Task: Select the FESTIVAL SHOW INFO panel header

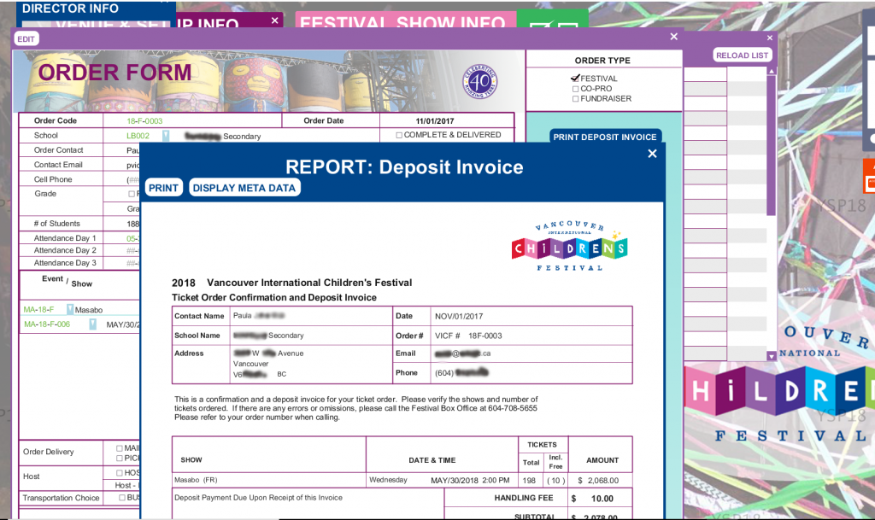Action: pos(403,22)
